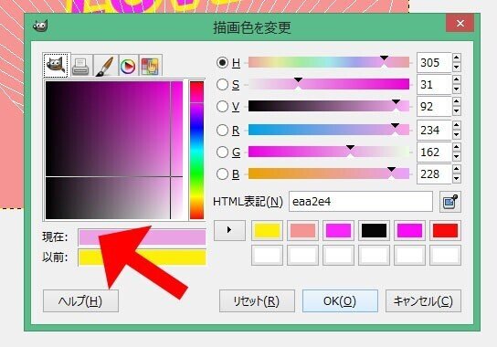Click the Red channel slider
This screenshot has height=347, width=497.
(329, 130)
